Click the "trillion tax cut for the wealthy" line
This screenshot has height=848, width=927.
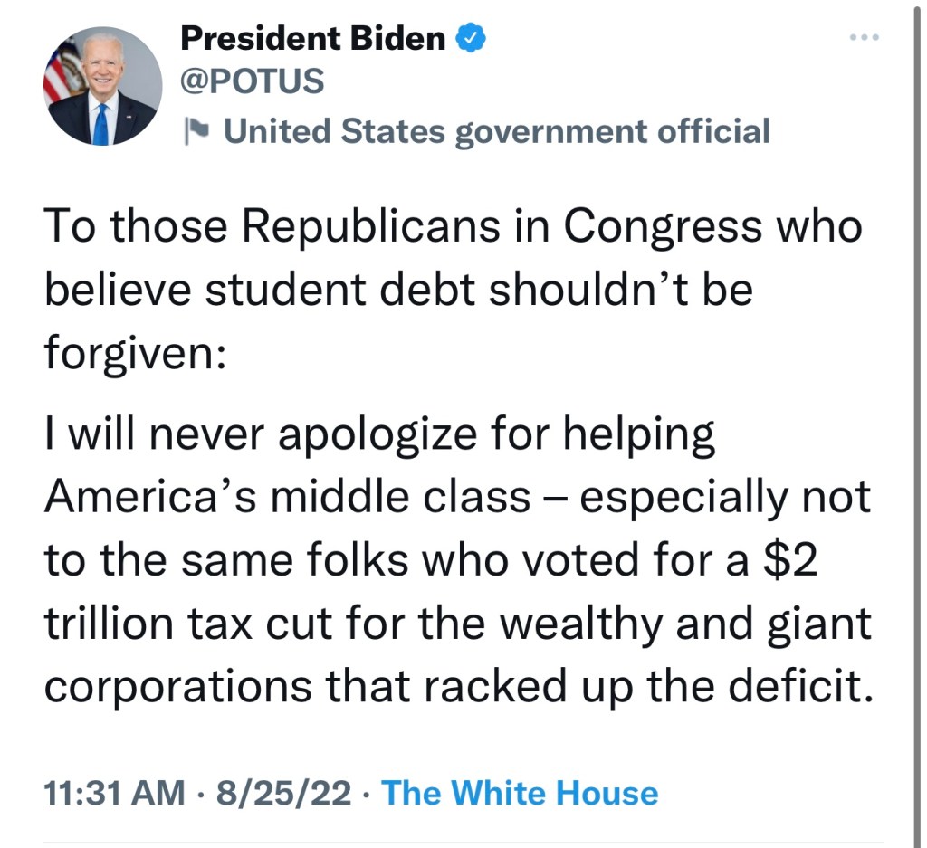(457, 624)
